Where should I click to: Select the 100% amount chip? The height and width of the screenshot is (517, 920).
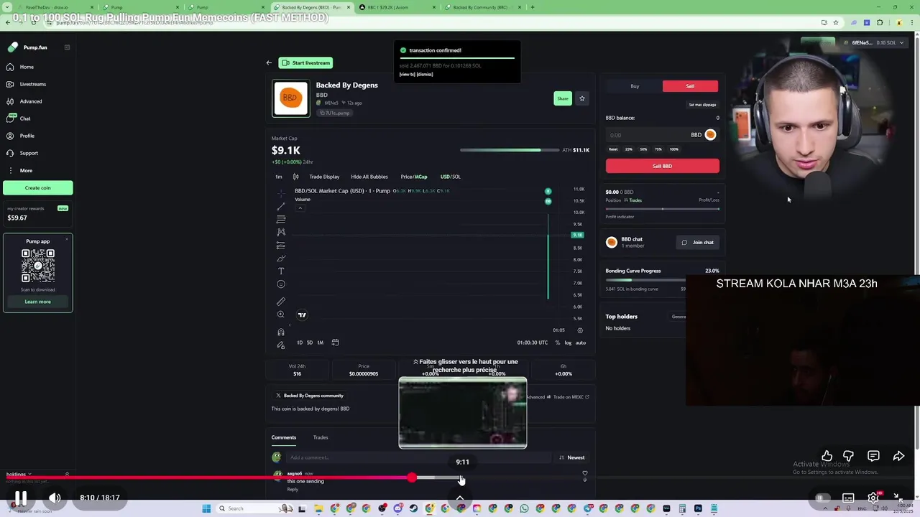tap(673, 149)
